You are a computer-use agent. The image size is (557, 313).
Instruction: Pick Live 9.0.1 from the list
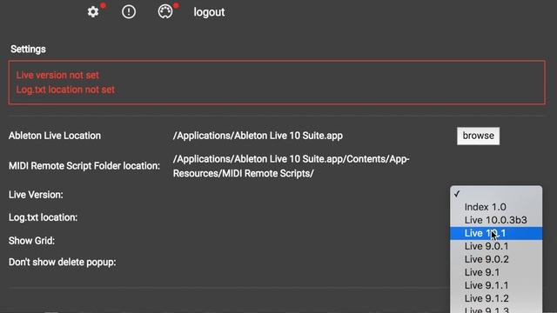tap(496, 246)
